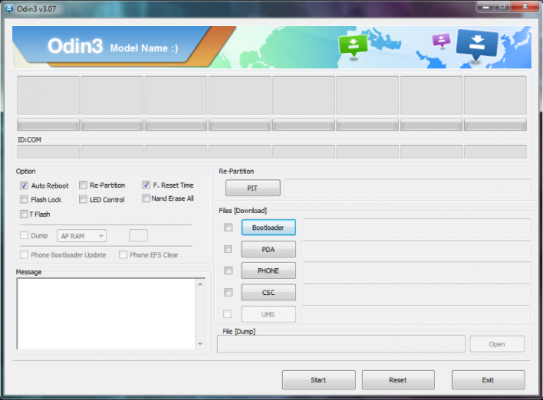The height and width of the screenshot is (400, 543).
Task: Enable the Re-Partition checkbox
Action: 83,185
